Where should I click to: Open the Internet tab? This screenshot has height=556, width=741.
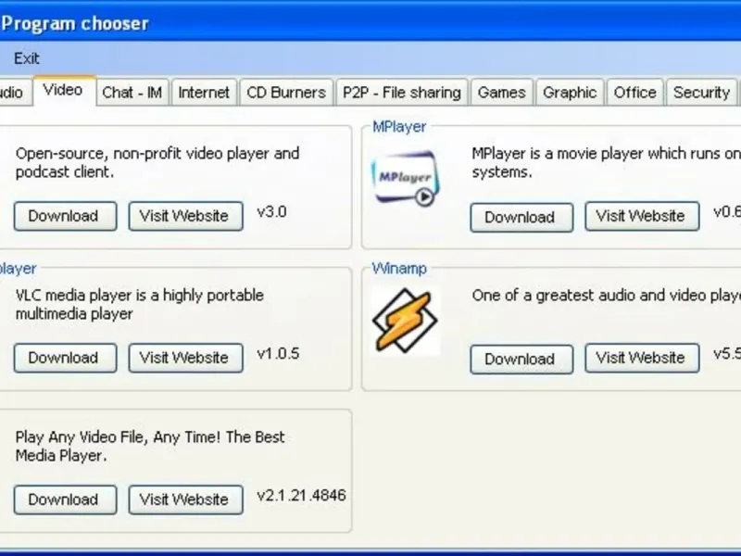(204, 92)
